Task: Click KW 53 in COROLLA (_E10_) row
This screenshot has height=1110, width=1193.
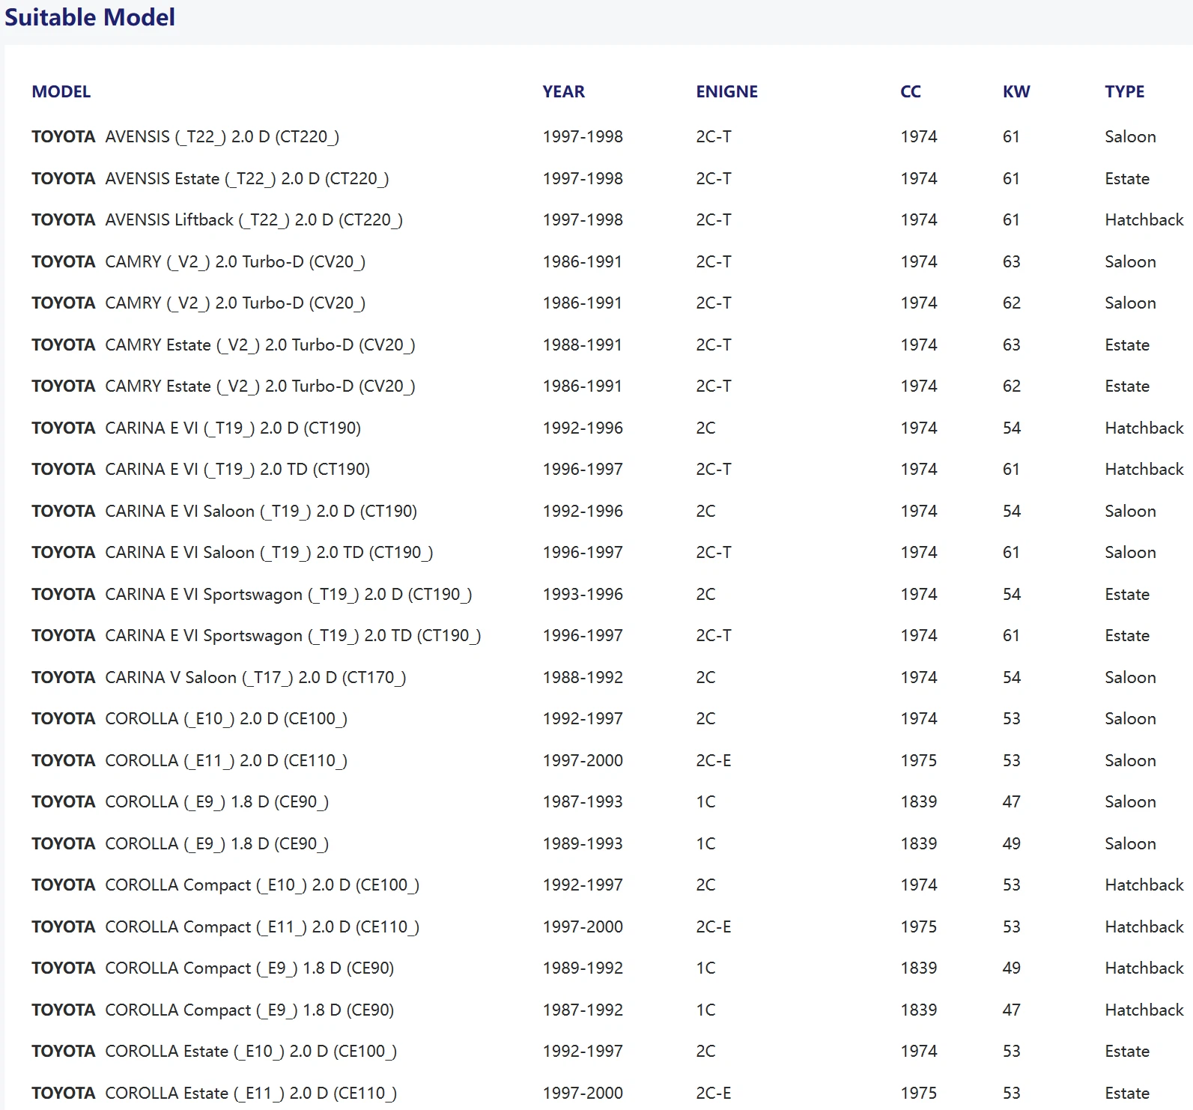Action: [x=1012, y=719]
